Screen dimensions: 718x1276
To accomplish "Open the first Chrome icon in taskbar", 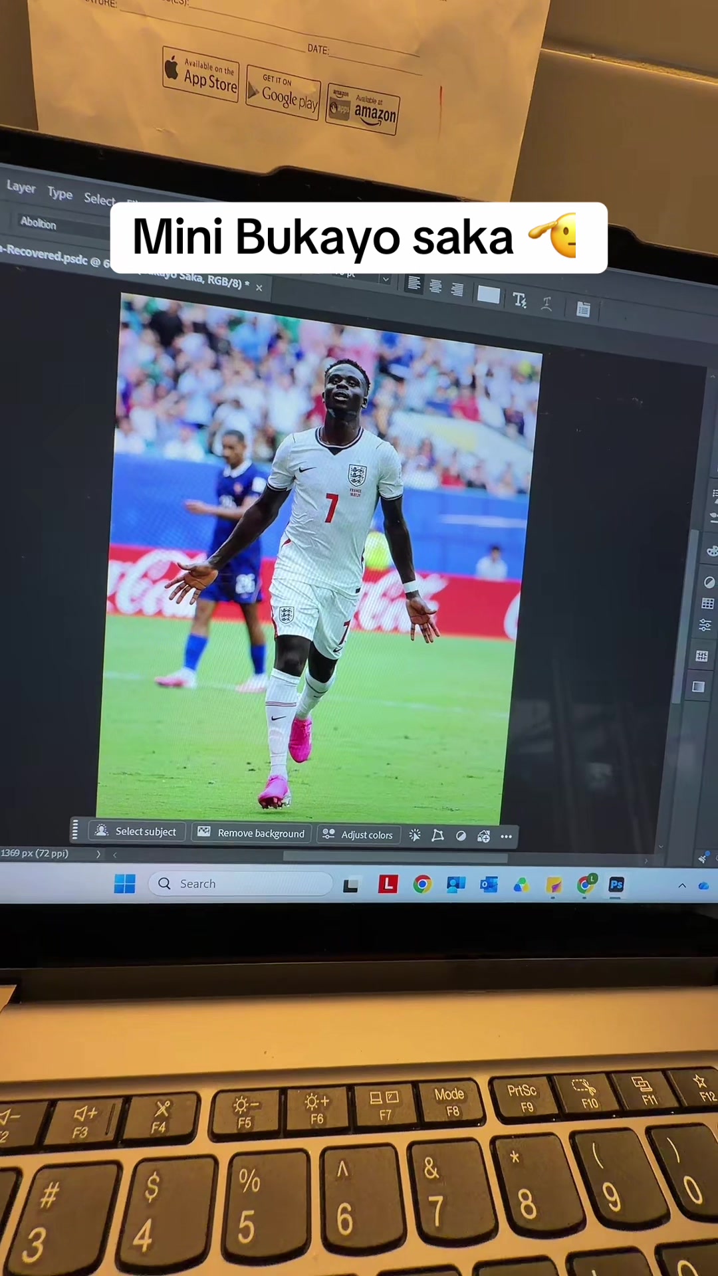I will (422, 885).
